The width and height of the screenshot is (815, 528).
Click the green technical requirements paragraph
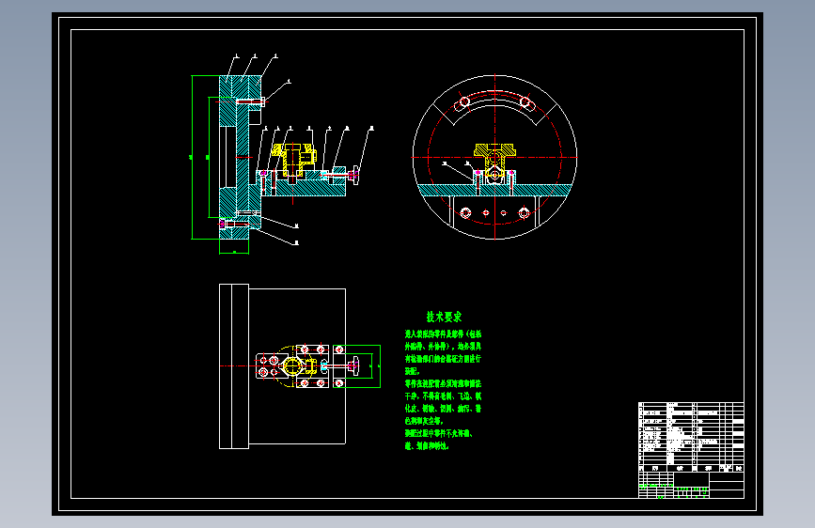pyautogui.click(x=444, y=389)
